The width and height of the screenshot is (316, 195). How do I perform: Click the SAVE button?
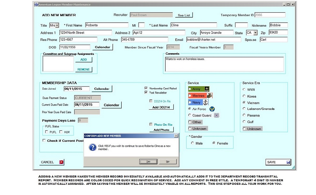pos(278,162)
